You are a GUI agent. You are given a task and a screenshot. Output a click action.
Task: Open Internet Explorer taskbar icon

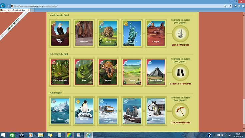pos(88,135)
